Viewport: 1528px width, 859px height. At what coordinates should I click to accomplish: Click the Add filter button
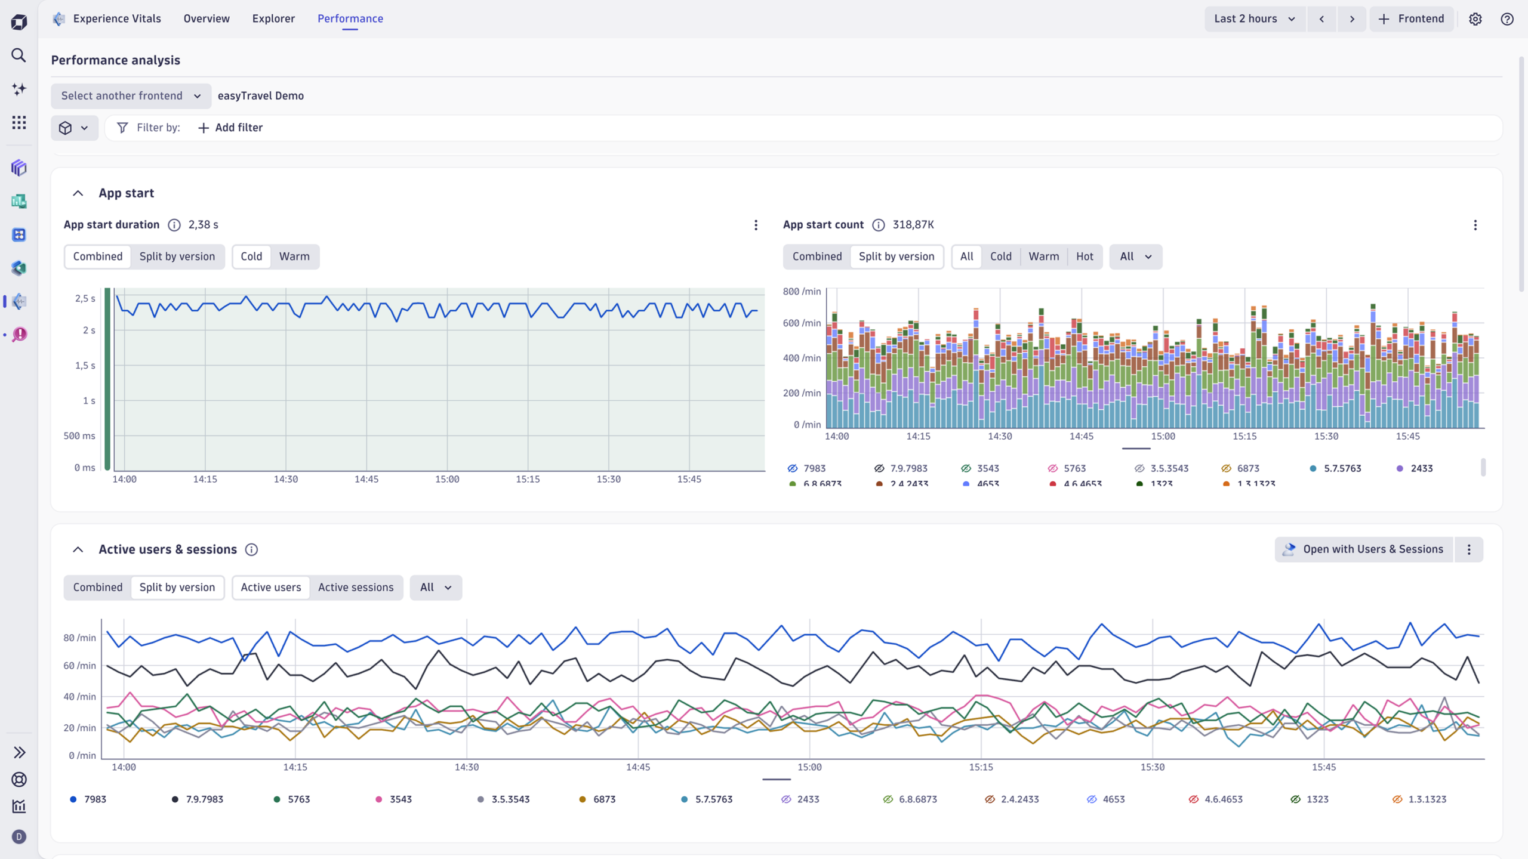point(230,128)
